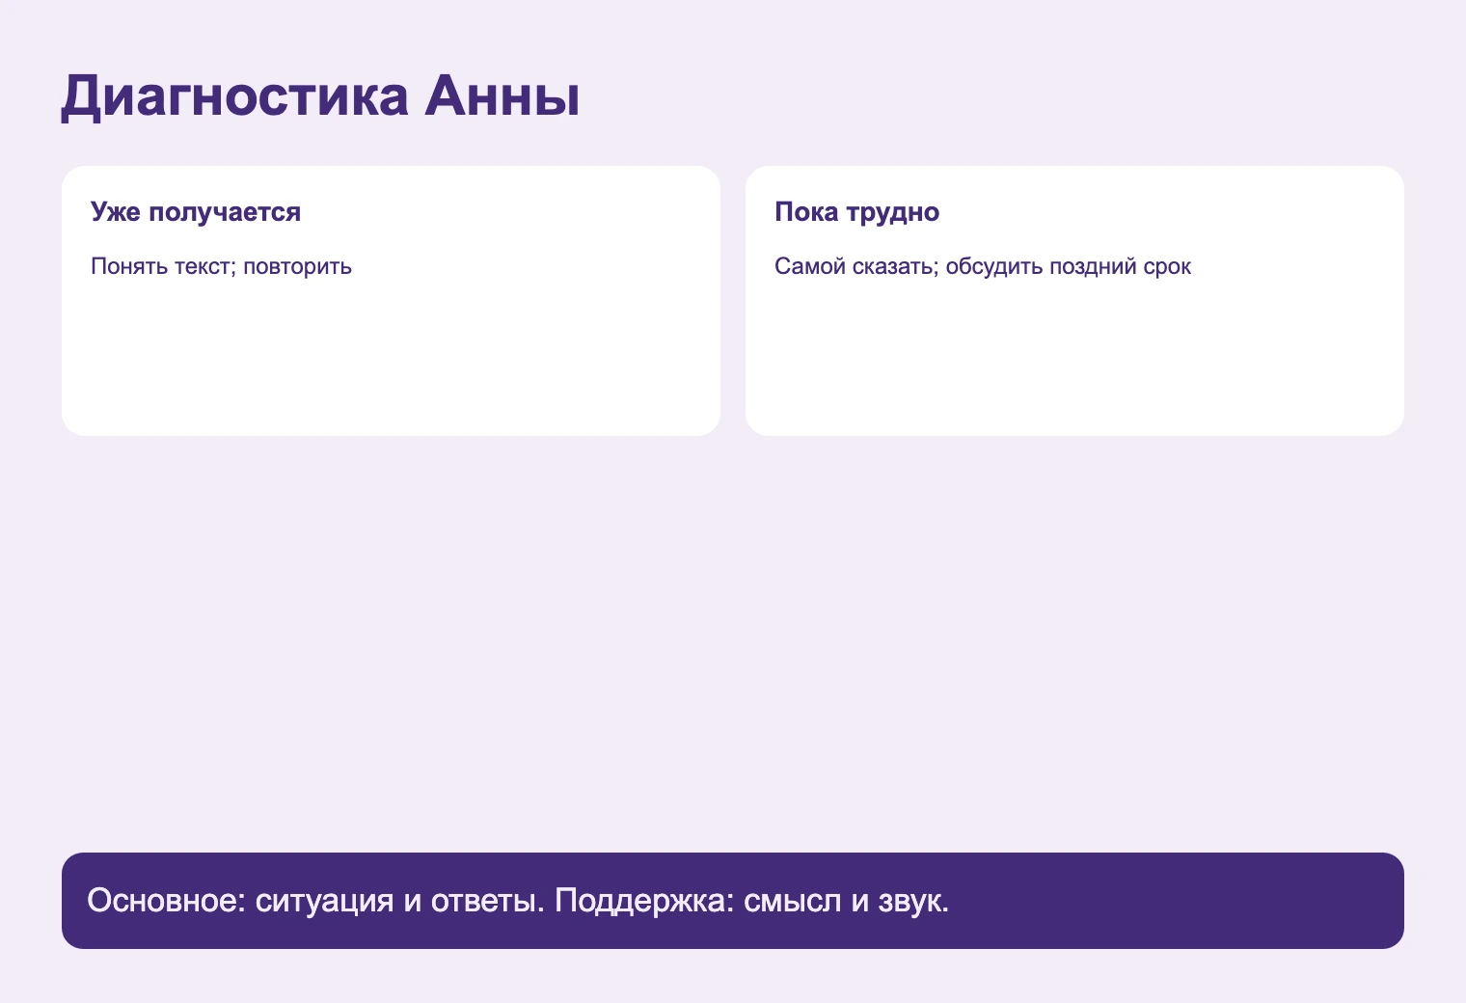Click the text "Понять текст; повторить"
This screenshot has width=1466, height=1003.
pos(221,266)
